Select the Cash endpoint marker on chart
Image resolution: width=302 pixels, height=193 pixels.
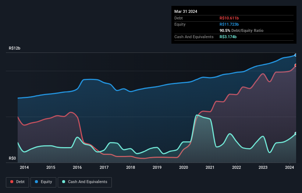[x=296, y=134]
